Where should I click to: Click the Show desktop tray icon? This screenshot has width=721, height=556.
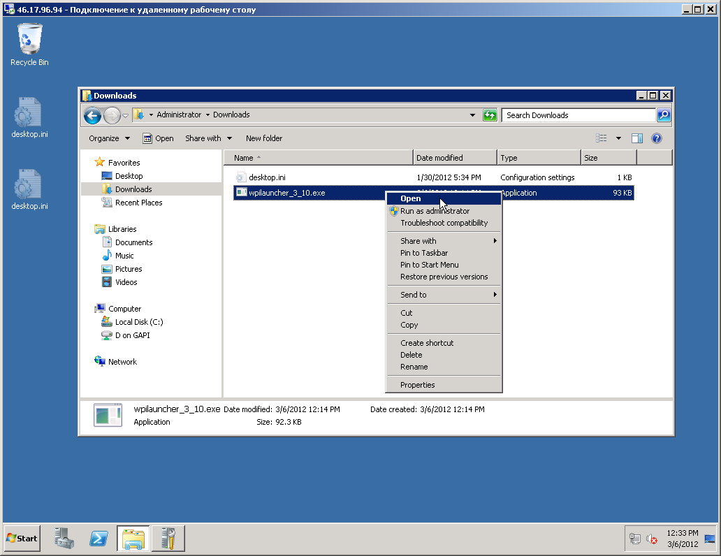tap(710, 539)
